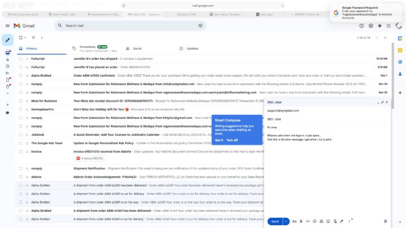Click the attach files paperclip icon
The image size is (406, 228).
301,221
